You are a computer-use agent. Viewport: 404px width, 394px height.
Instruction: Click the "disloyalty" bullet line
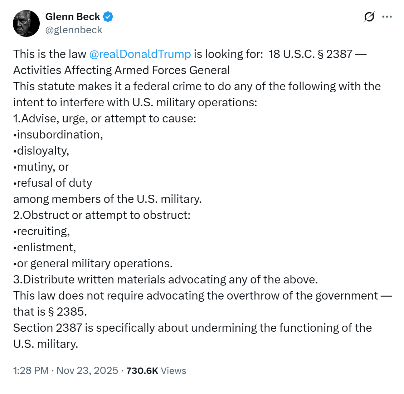click(x=42, y=150)
